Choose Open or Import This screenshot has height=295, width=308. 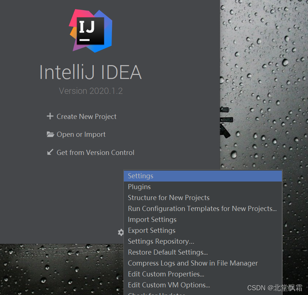(81, 135)
